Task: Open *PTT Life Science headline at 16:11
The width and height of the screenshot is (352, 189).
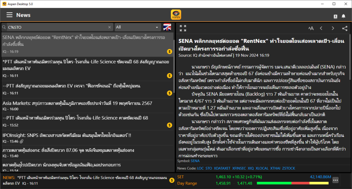Action: 87,69
